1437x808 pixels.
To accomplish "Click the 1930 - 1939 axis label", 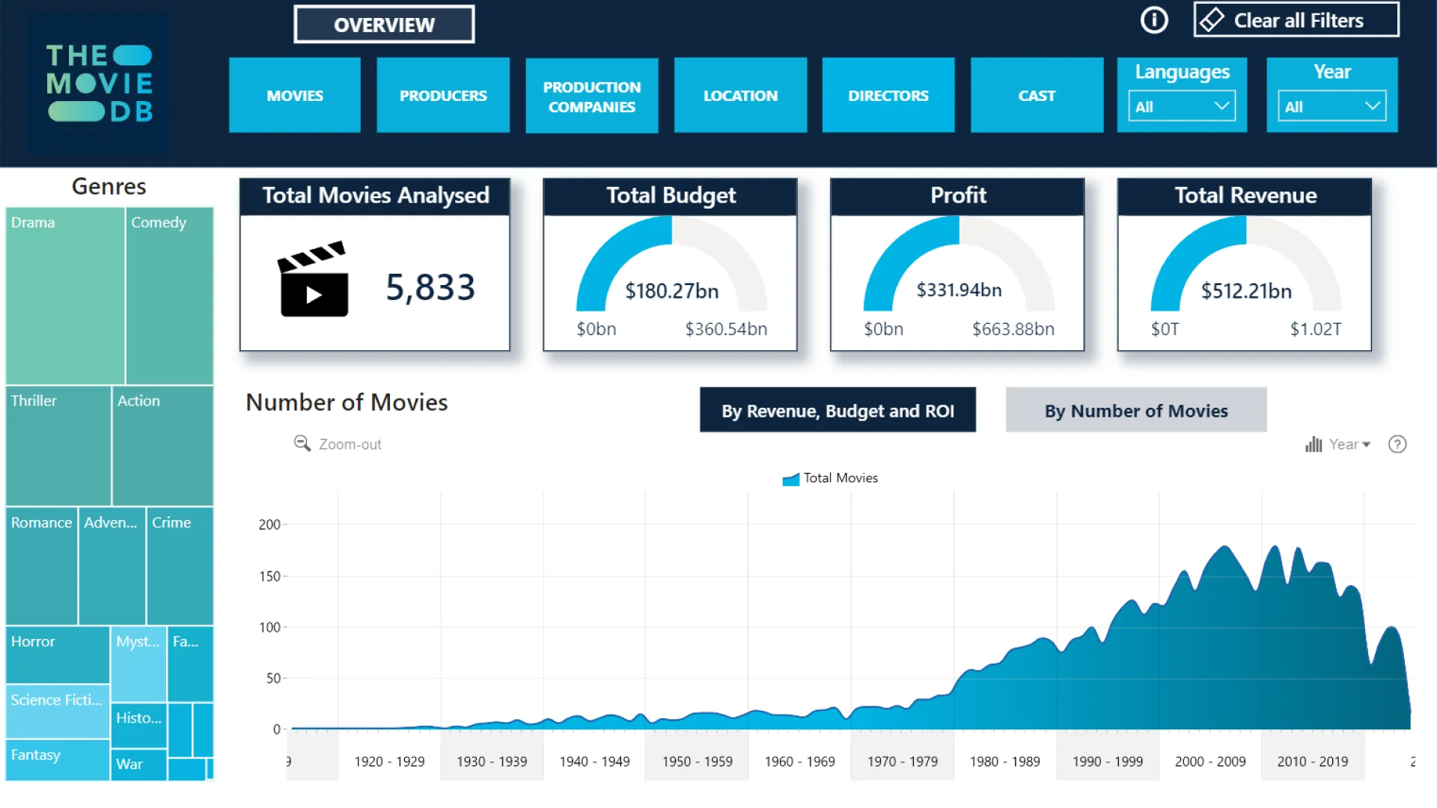I will 492,762.
